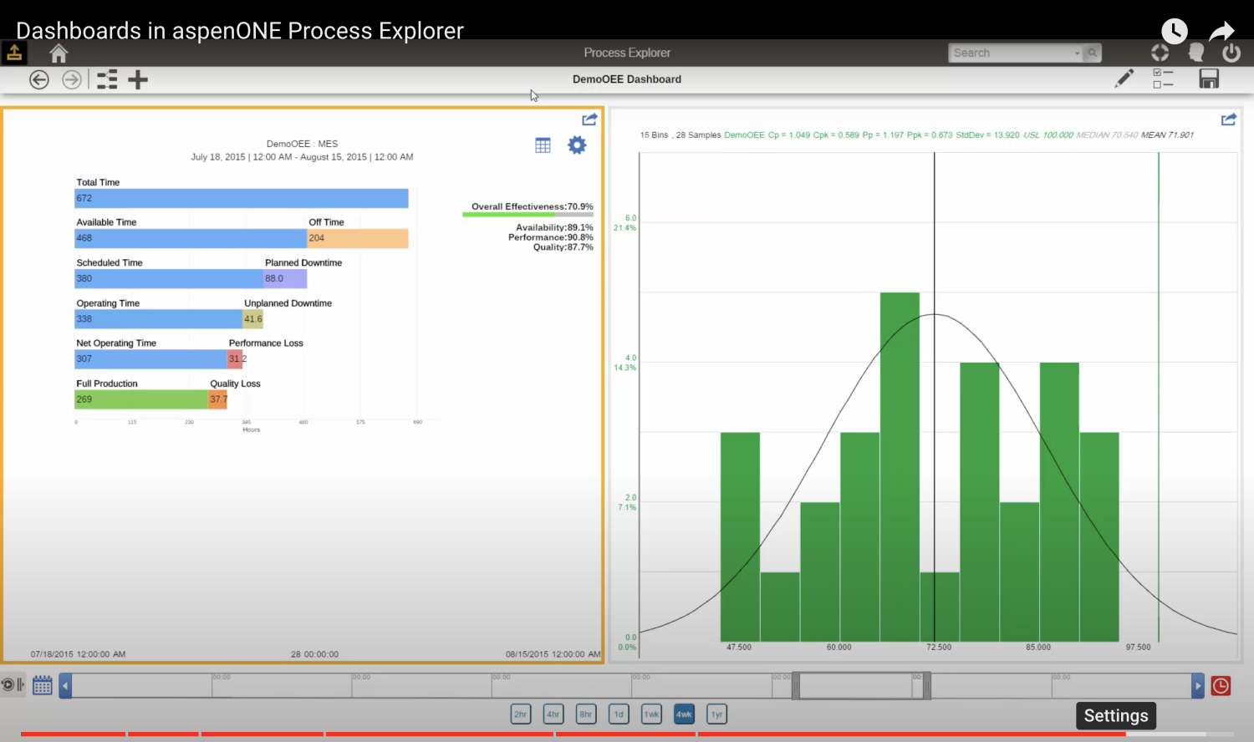Open the tree list view icon
The width and height of the screenshot is (1254, 742).
coord(107,79)
